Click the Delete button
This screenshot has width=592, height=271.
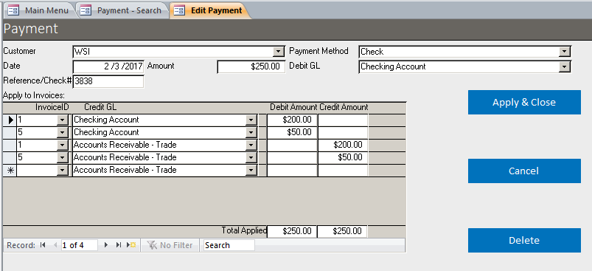[524, 240]
